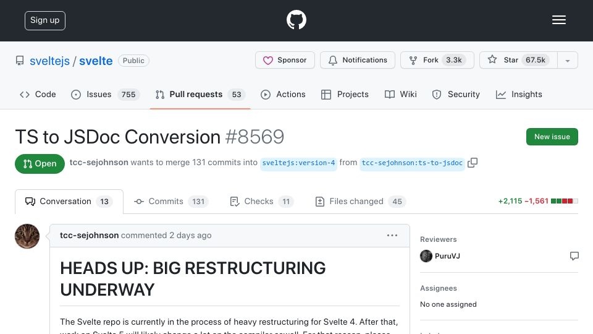The image size is (593, 334).
Task: Go to the Actions tab
Action: coord(283,94)
